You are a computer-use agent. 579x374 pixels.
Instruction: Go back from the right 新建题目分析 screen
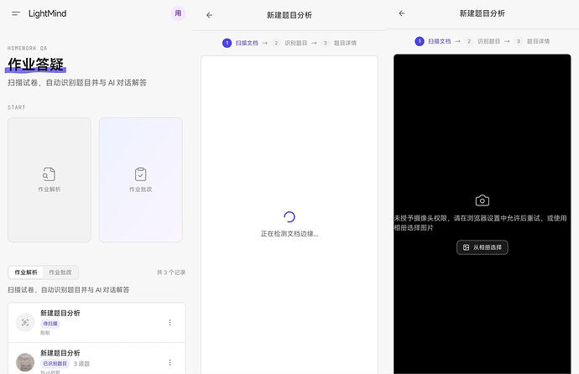point(402,13)
